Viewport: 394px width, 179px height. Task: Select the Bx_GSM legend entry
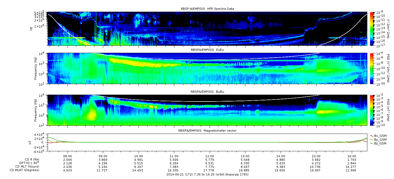coord(380,135)
